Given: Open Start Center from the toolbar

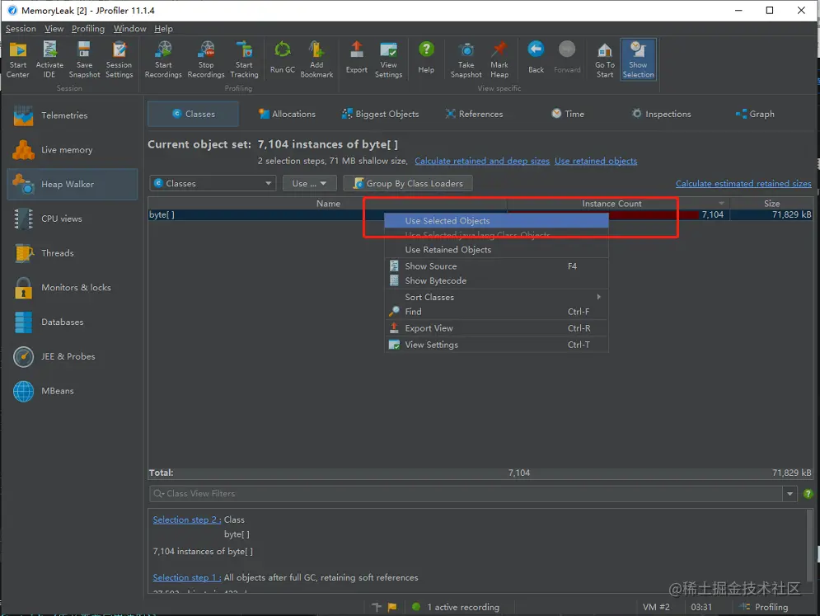Looking at the screenshot, I should [x=18, y=59].
